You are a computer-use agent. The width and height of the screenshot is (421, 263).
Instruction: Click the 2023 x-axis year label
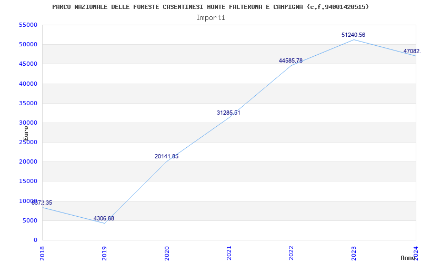click(x=354, y=253)
